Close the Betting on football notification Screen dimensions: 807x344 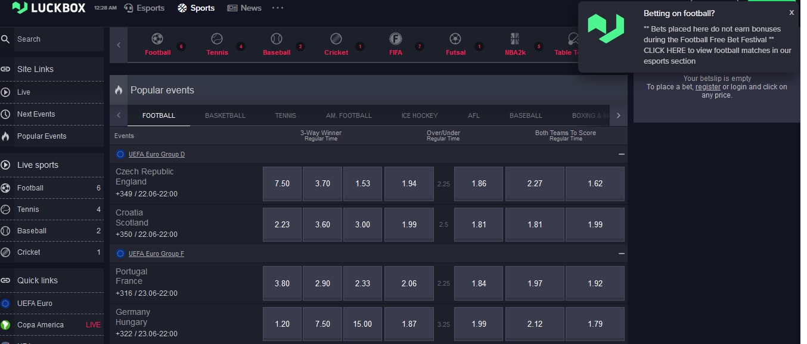click(792, 12)
